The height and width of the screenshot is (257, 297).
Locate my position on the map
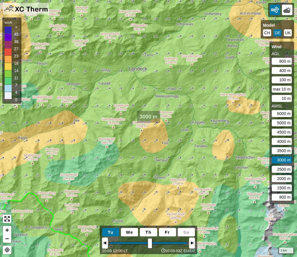point(7,250)
